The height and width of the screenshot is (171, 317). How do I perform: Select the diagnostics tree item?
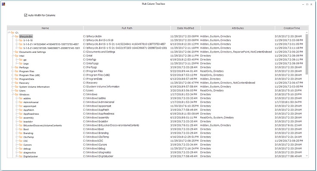coord(30,153)
